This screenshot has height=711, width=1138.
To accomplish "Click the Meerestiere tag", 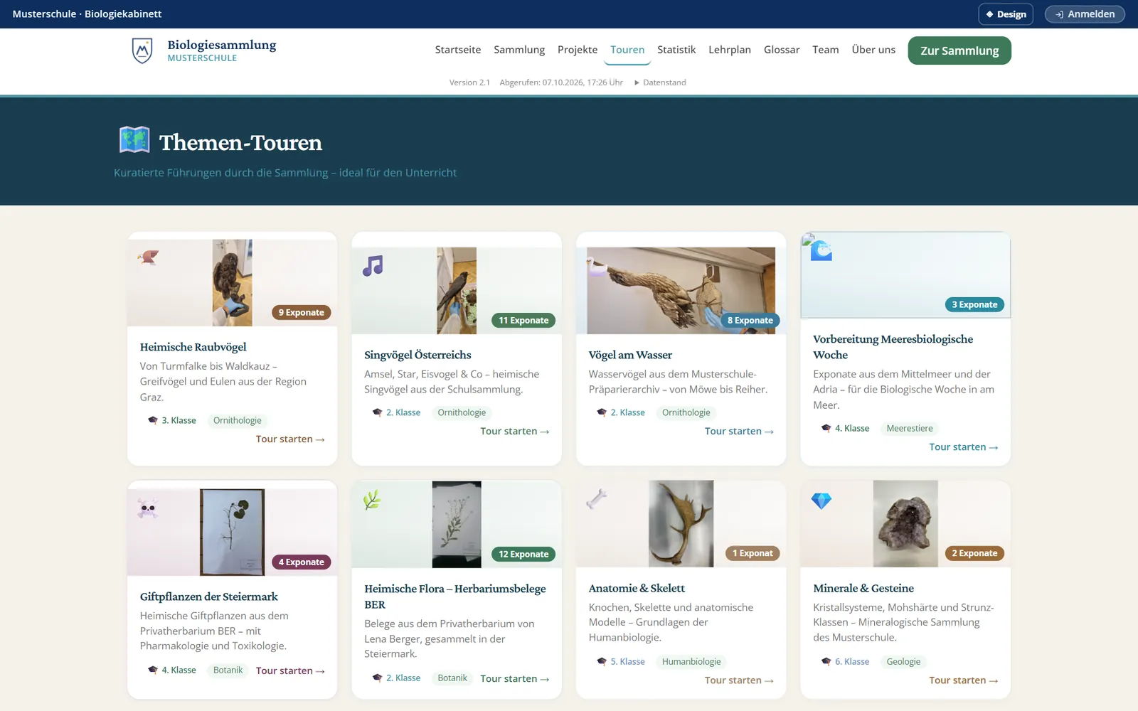I will pyautogui.click(x=910, y=429).
